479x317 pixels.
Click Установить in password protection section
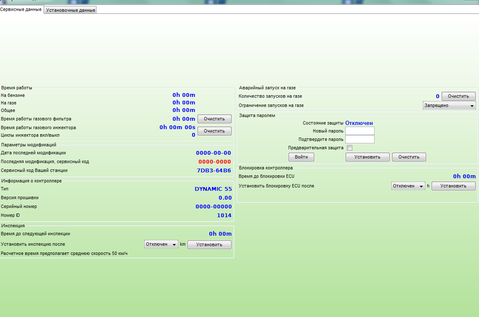click(x=367, y=157)
